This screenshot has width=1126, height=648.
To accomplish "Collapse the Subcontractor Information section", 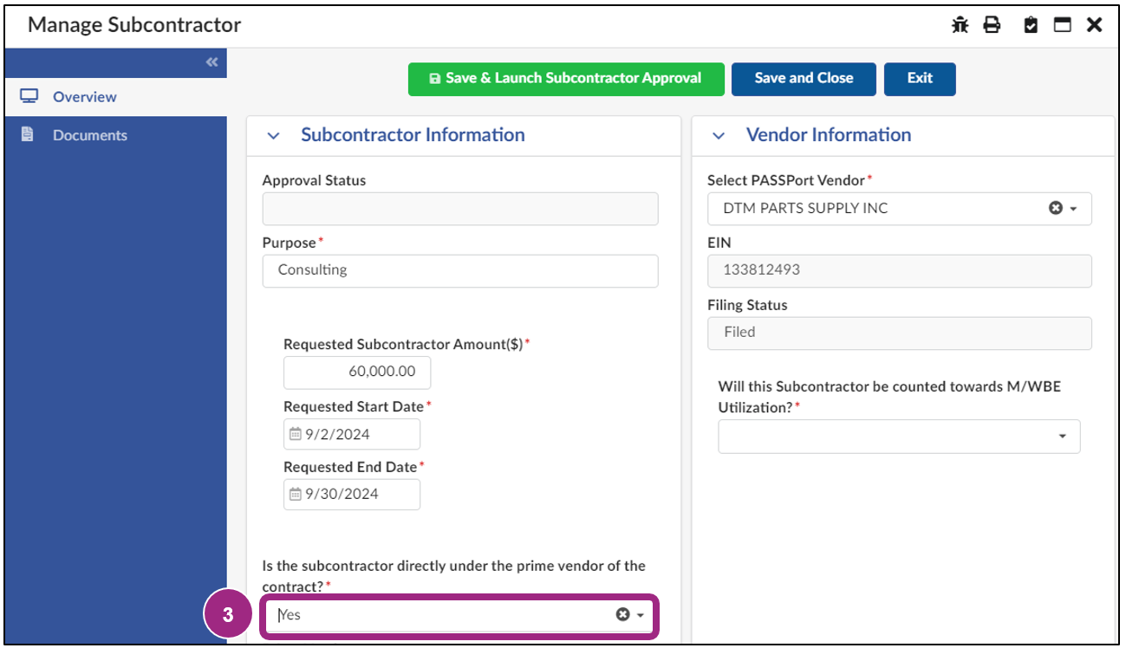I will [274, 136].
